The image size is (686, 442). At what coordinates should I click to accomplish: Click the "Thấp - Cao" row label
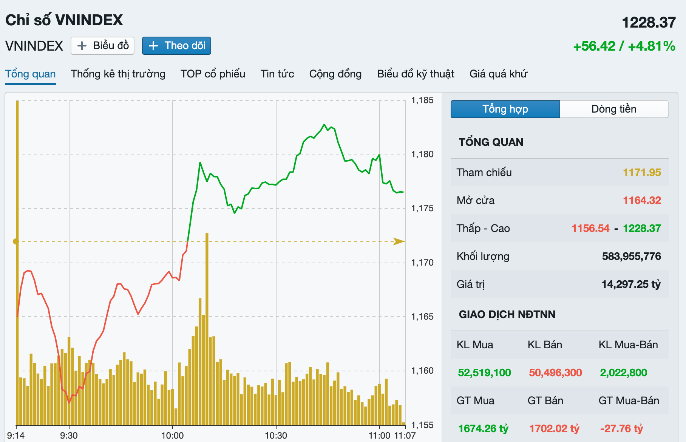(x=483, y=229)
